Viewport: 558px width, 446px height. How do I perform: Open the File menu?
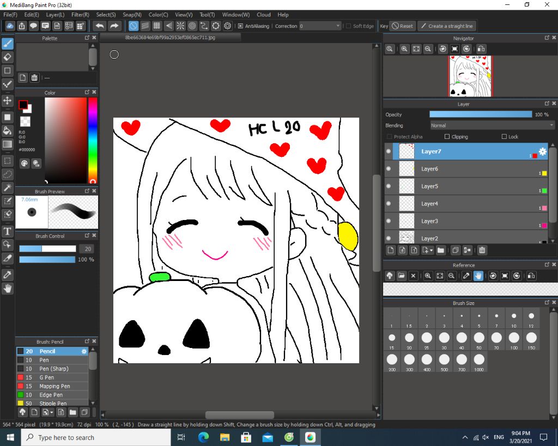click(x=10, y=15)
